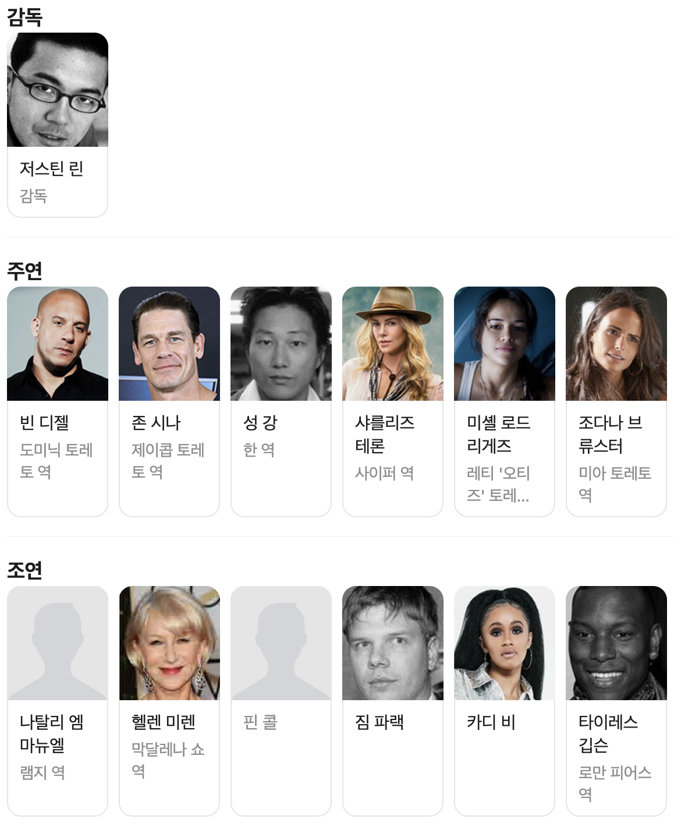Click 타이레스 깁슨 name link
The height and width of the screenshot is (826, 674).
[x=608, y=733]
